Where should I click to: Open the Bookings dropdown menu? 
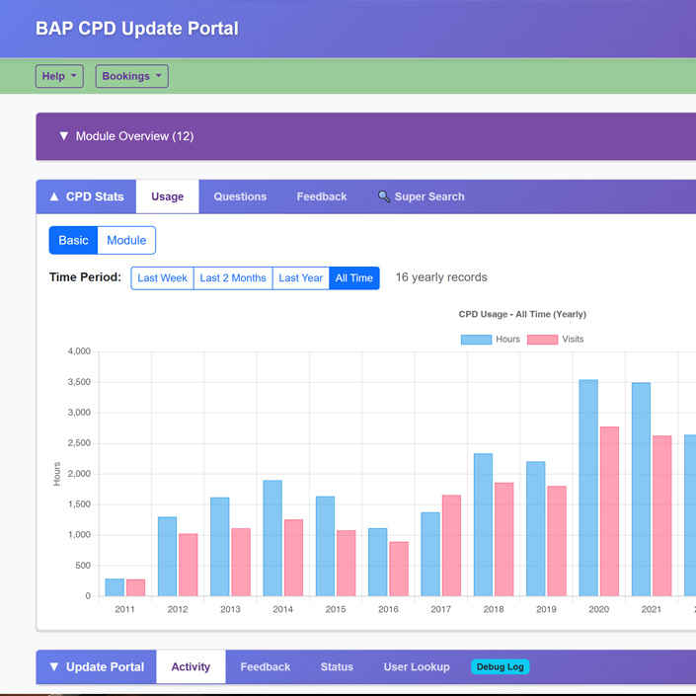pyautogui.click(x=131, y=76)
